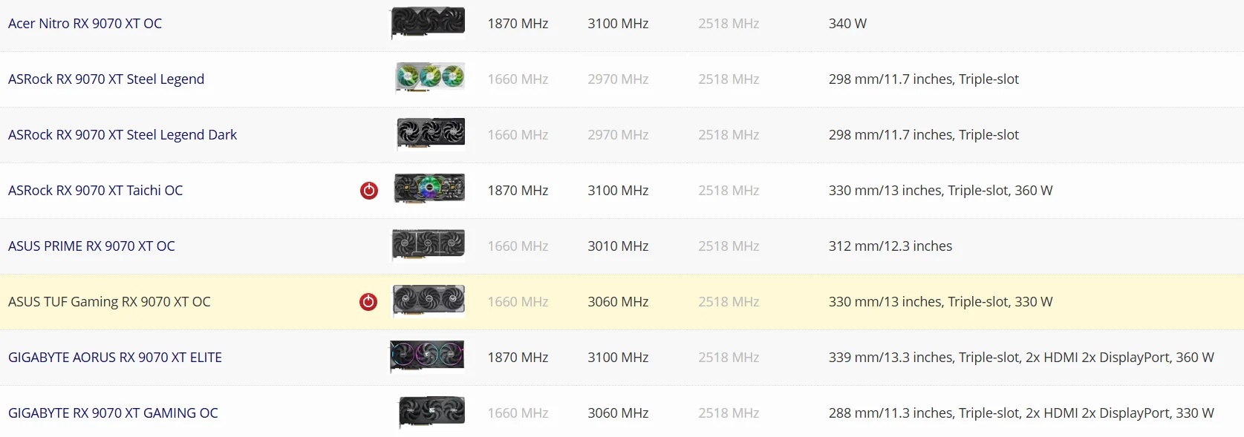
Task: Open the ASRock RX 9070 XT Taichi OC link
Action: pyautogui.click(x=95, y=191)
